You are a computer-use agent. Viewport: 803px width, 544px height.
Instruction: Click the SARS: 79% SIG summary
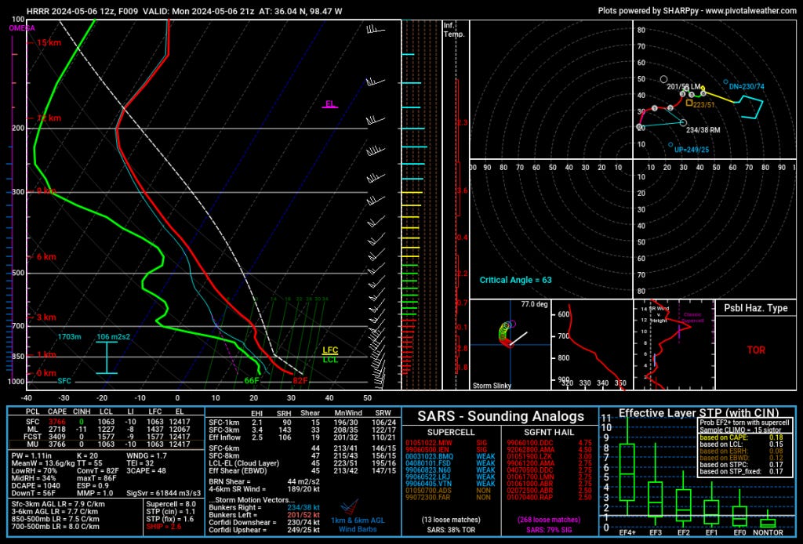tap(549, 530)
